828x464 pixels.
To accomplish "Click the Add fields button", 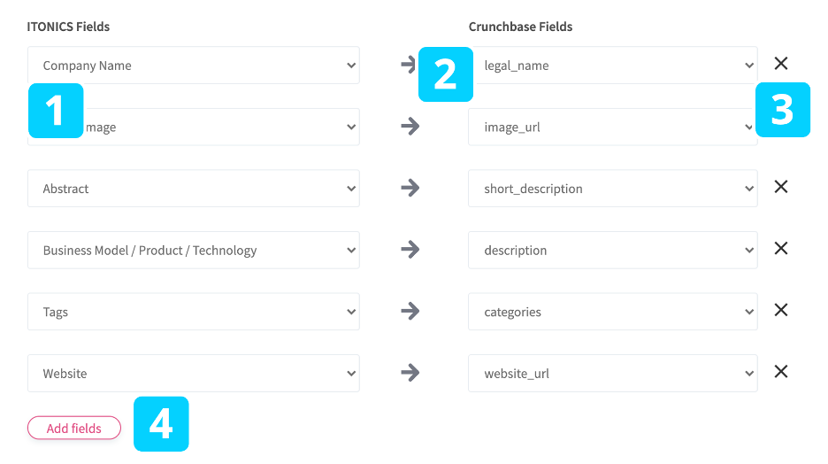I will pyautogui.click(x=74, y=429).
